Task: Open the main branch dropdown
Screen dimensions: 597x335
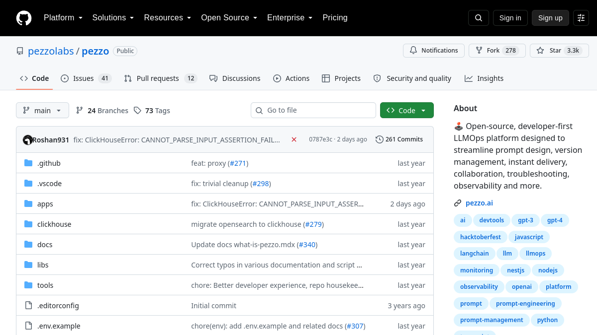Action: coord(42,110)
